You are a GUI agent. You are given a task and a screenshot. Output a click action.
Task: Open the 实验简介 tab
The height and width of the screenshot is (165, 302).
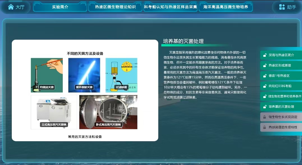point(60,7)
